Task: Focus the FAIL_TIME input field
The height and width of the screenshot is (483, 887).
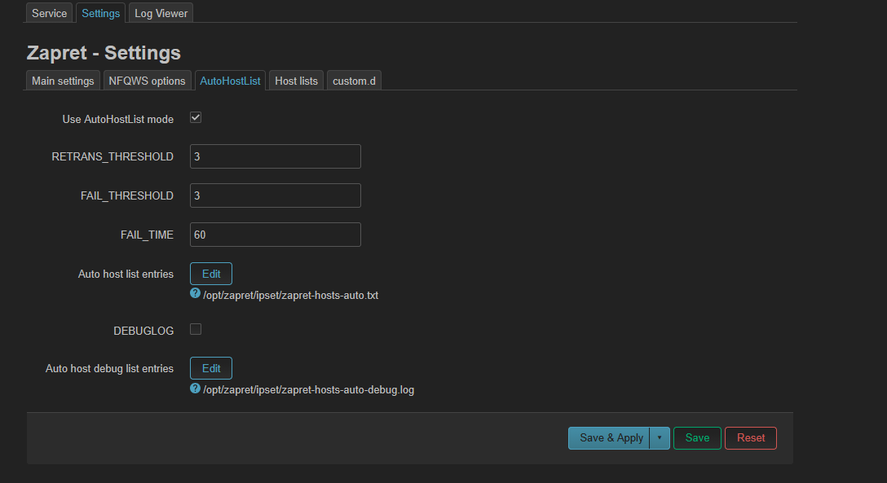Action: pos(276,235)
